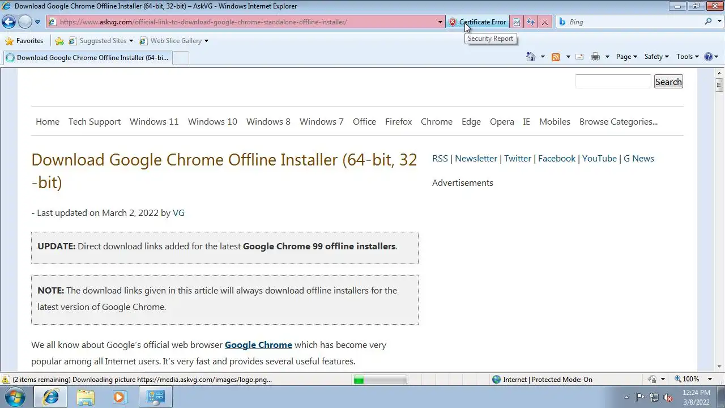This screenshot has width=725, height=408.
Task: Click the Internet Protected Mode status
Action: (543, 380)
